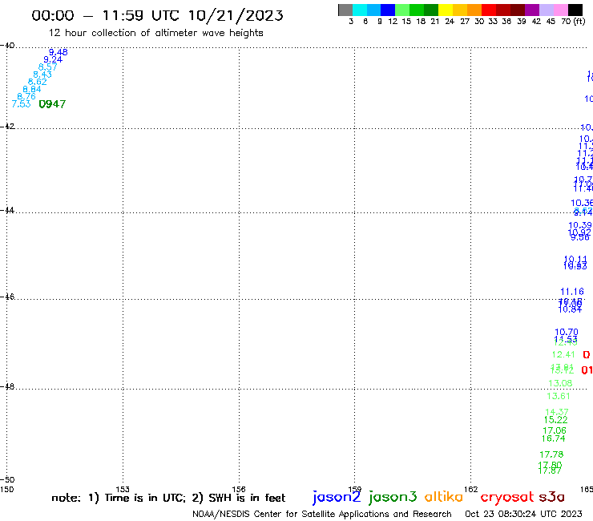Click the 9.24 wave height value

tap(53, 59)
